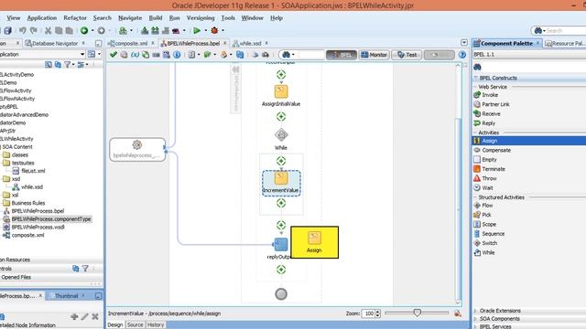Select the Pick structured activity
The width and height of the screenshot is (586, 329).
point(483,215)
